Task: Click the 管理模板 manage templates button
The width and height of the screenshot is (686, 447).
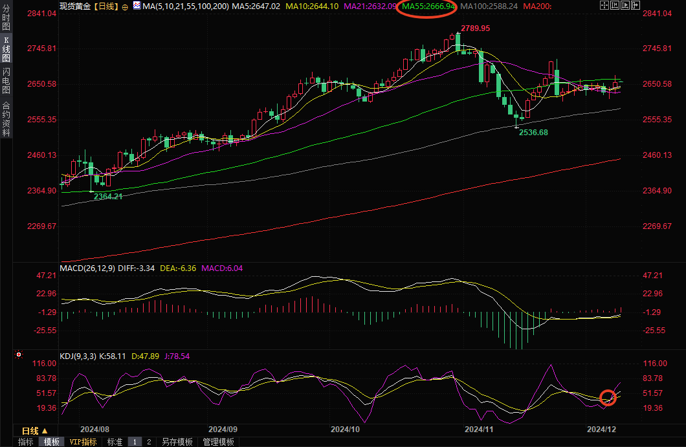Action: [218, 442]
